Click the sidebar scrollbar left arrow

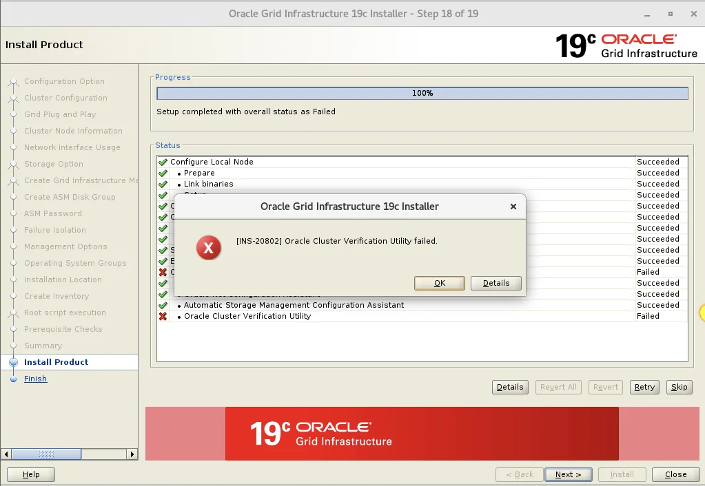[6, 454]
